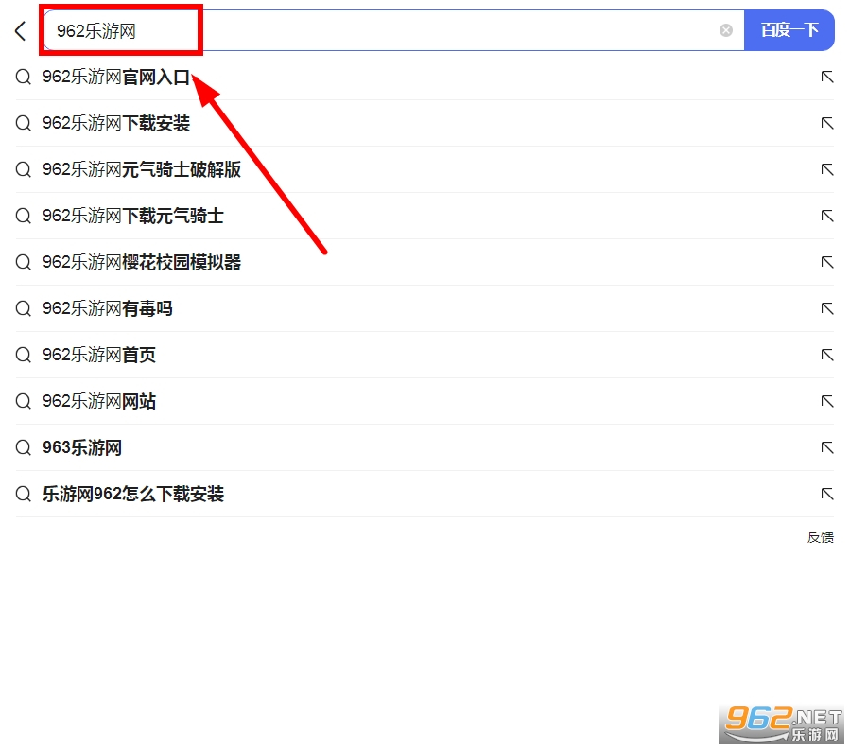Select suggestion 962乐游网有毒吗
This screenshot has width=850, height=750.
[x=108, y=309]
